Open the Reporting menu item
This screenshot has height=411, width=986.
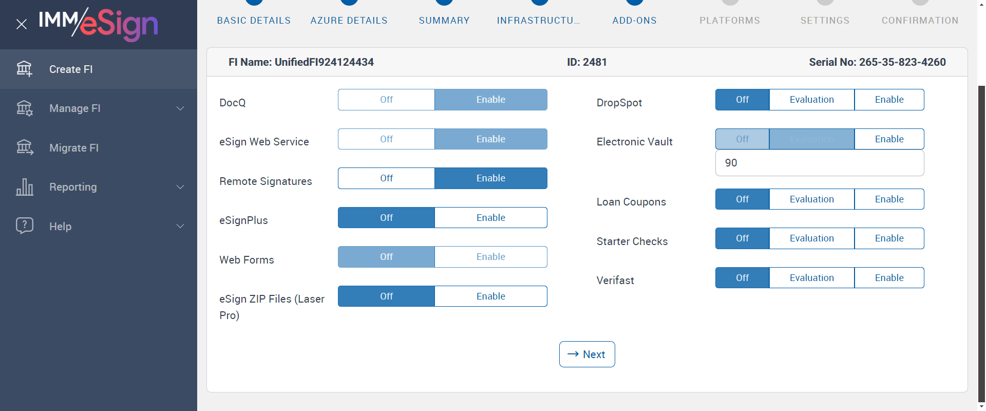99,187
